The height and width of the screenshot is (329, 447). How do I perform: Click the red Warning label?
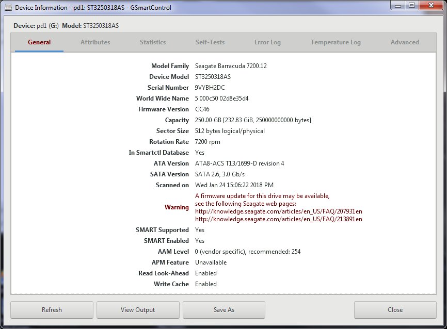coord(177,207)
